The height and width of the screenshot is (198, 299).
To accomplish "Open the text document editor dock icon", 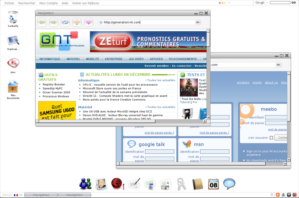I will pyautogui.click(x=134, y=184).
